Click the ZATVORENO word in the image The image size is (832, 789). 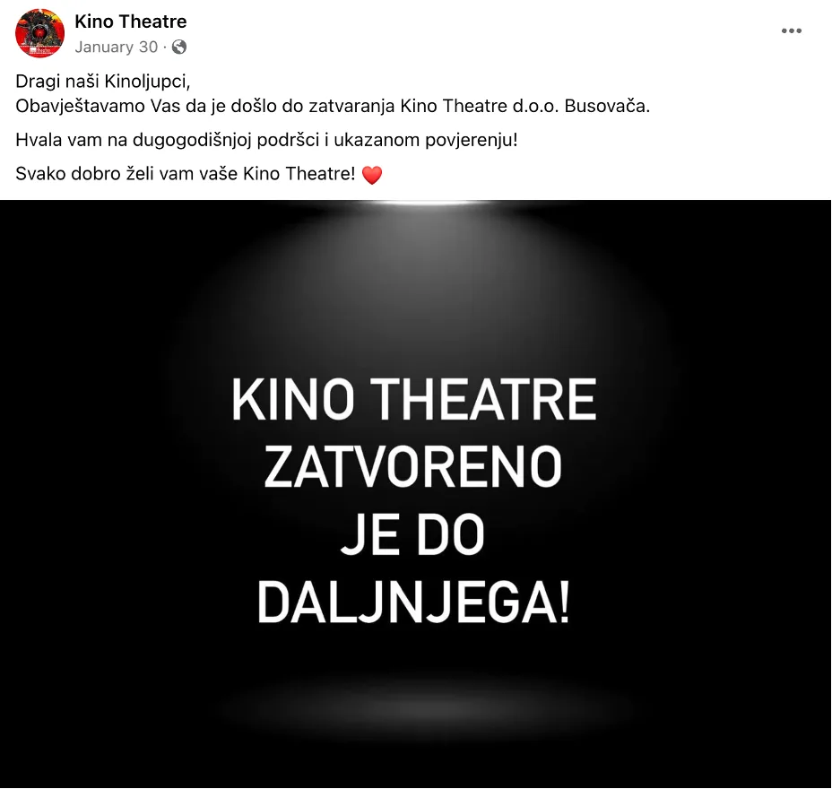pyautogui.click(x=412, y=466)
